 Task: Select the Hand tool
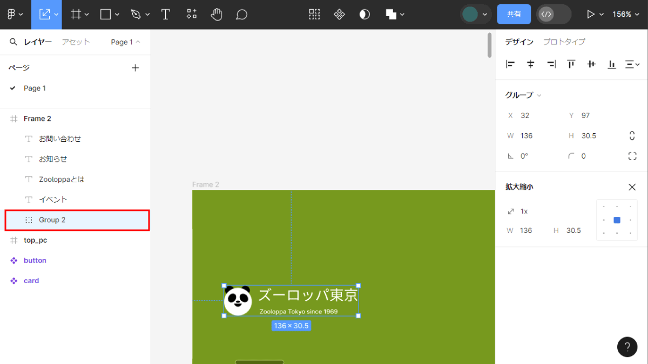(217, 15)
